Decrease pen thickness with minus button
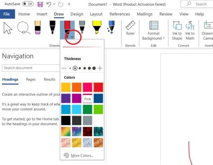 (x=64, y=68)
